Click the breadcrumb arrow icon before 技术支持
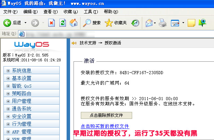Image resolution: width=214 pixels, height=140 pixels. (74, 43)
